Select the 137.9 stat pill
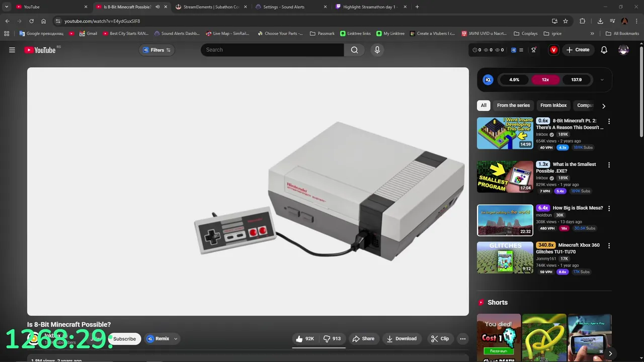The height and width of the screenshot is (362, 644). tap(577, 79)
